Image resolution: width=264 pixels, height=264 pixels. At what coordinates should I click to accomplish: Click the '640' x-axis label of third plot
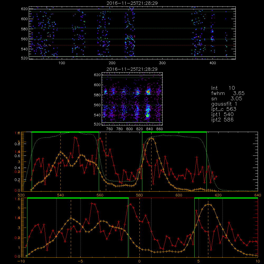258,195
